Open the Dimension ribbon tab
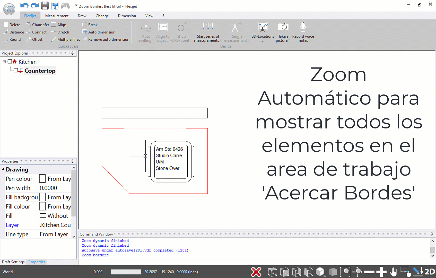436x278 pixels. pyautogui.click(x=127, y=16)
